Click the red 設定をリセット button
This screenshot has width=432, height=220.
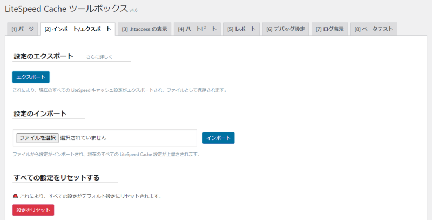click(33, 210)
